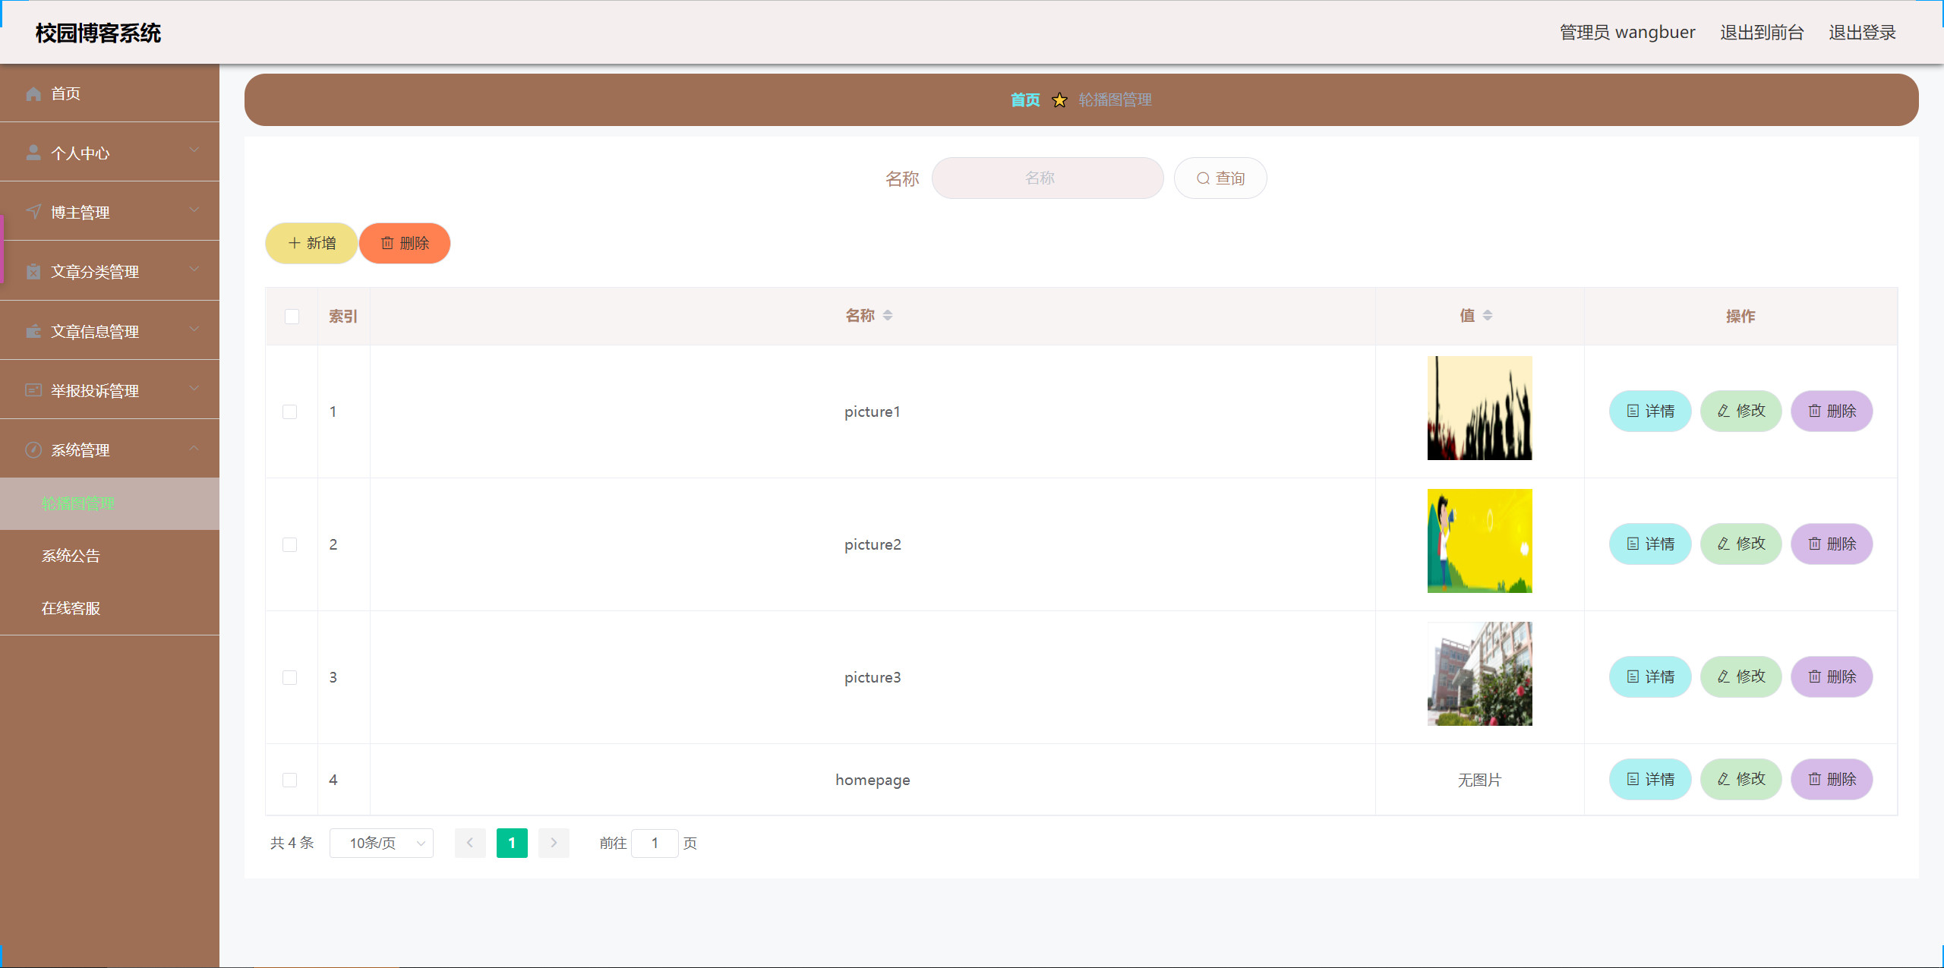Click the 举报投诉管理 icon in sidebar
Image resolution: width=1944 pixels, height=968 pixels.
(x=33, y=389)
